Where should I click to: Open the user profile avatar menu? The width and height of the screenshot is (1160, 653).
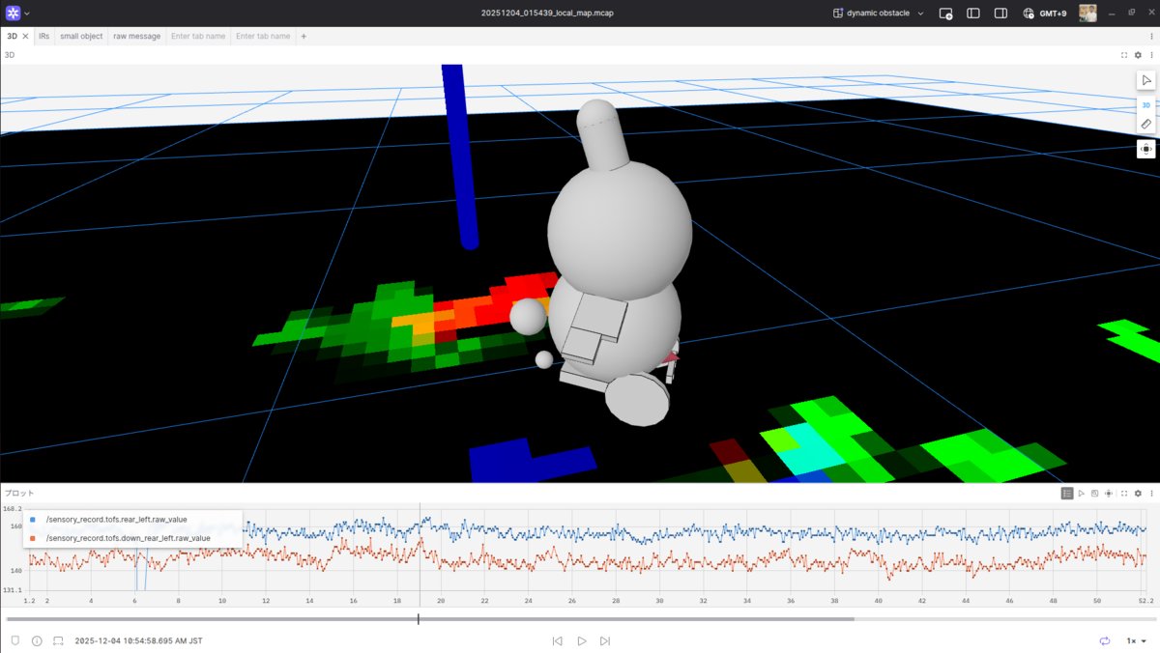pyautogui.click(x=1087, y=13)
